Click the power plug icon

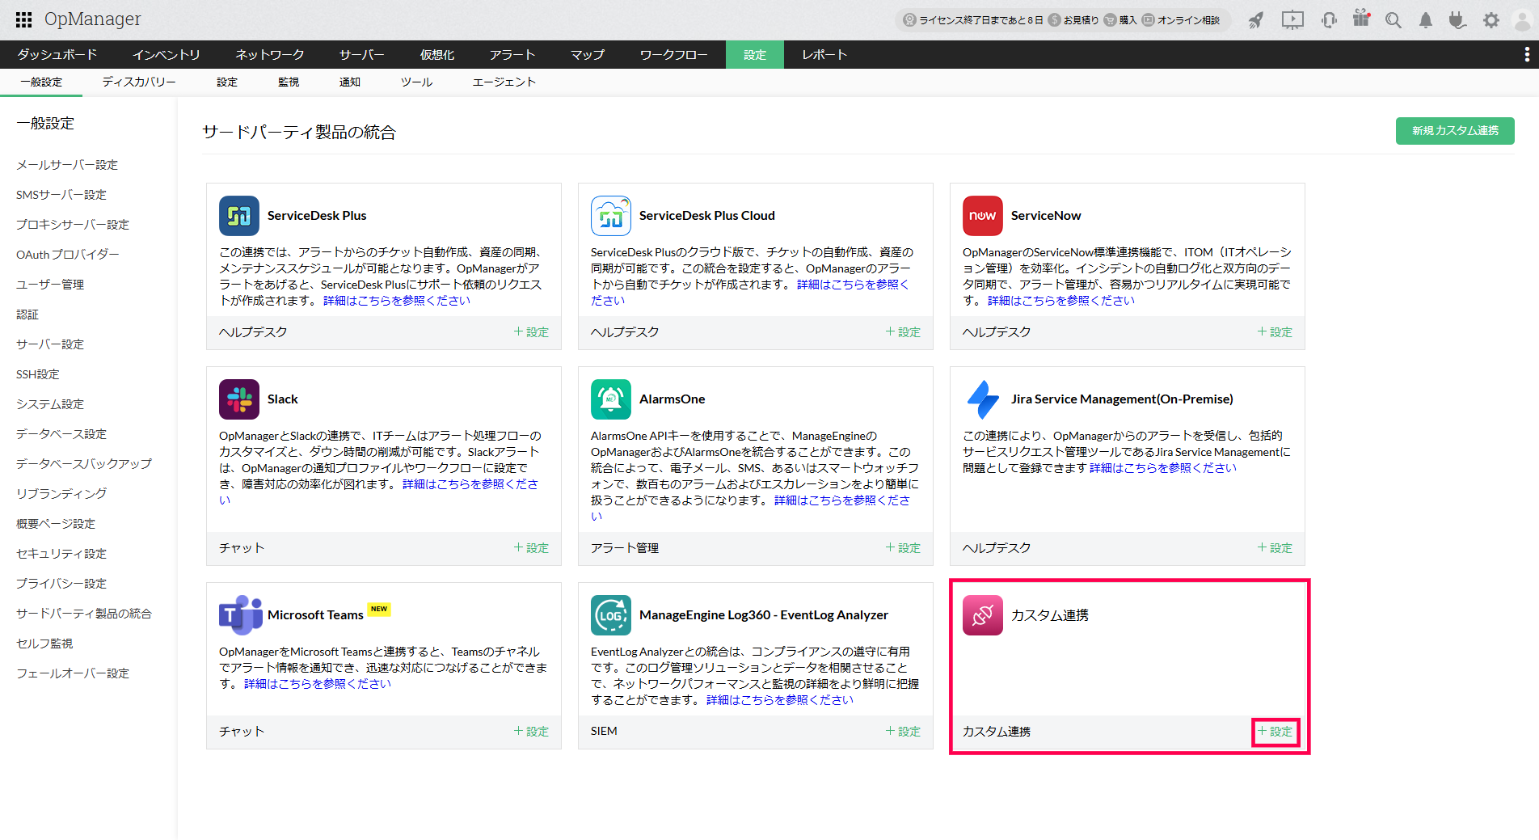[1457, 20]
